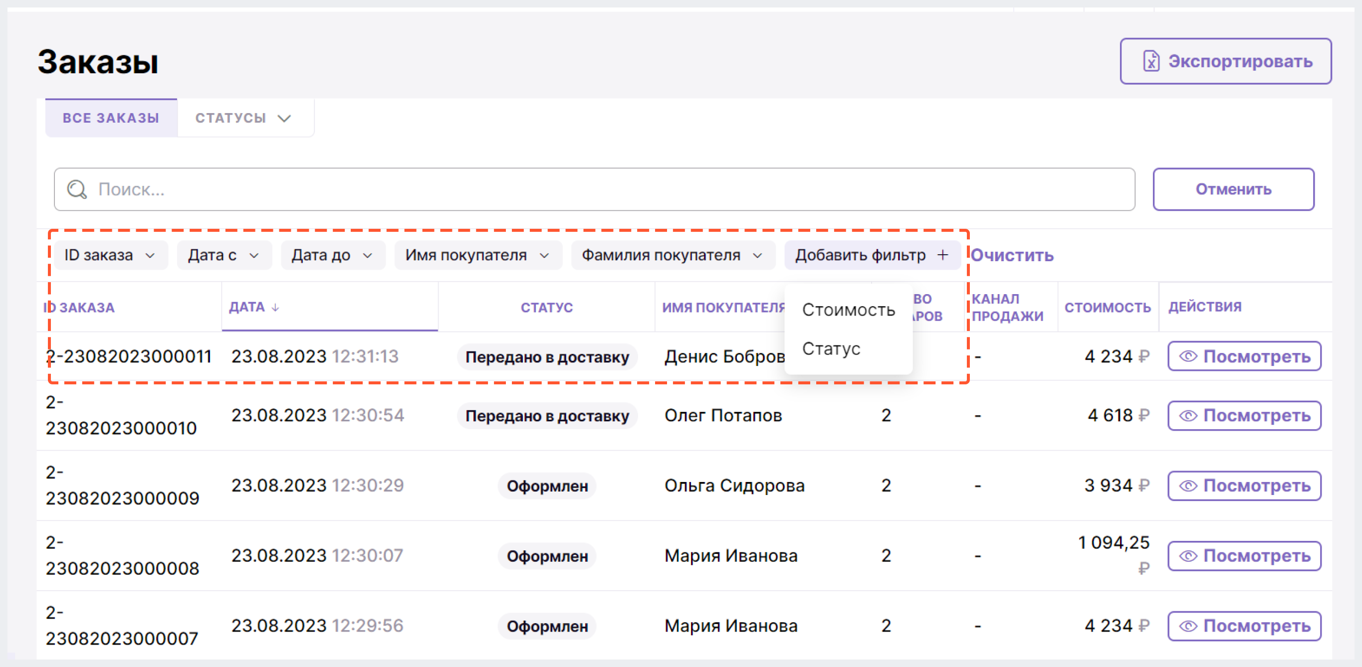Click the Заказы page heading

tap(98, 62)
